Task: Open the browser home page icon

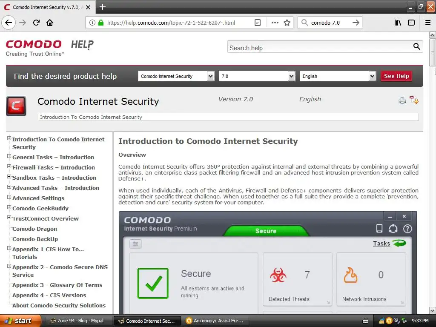Action: [x=50, y=23]
